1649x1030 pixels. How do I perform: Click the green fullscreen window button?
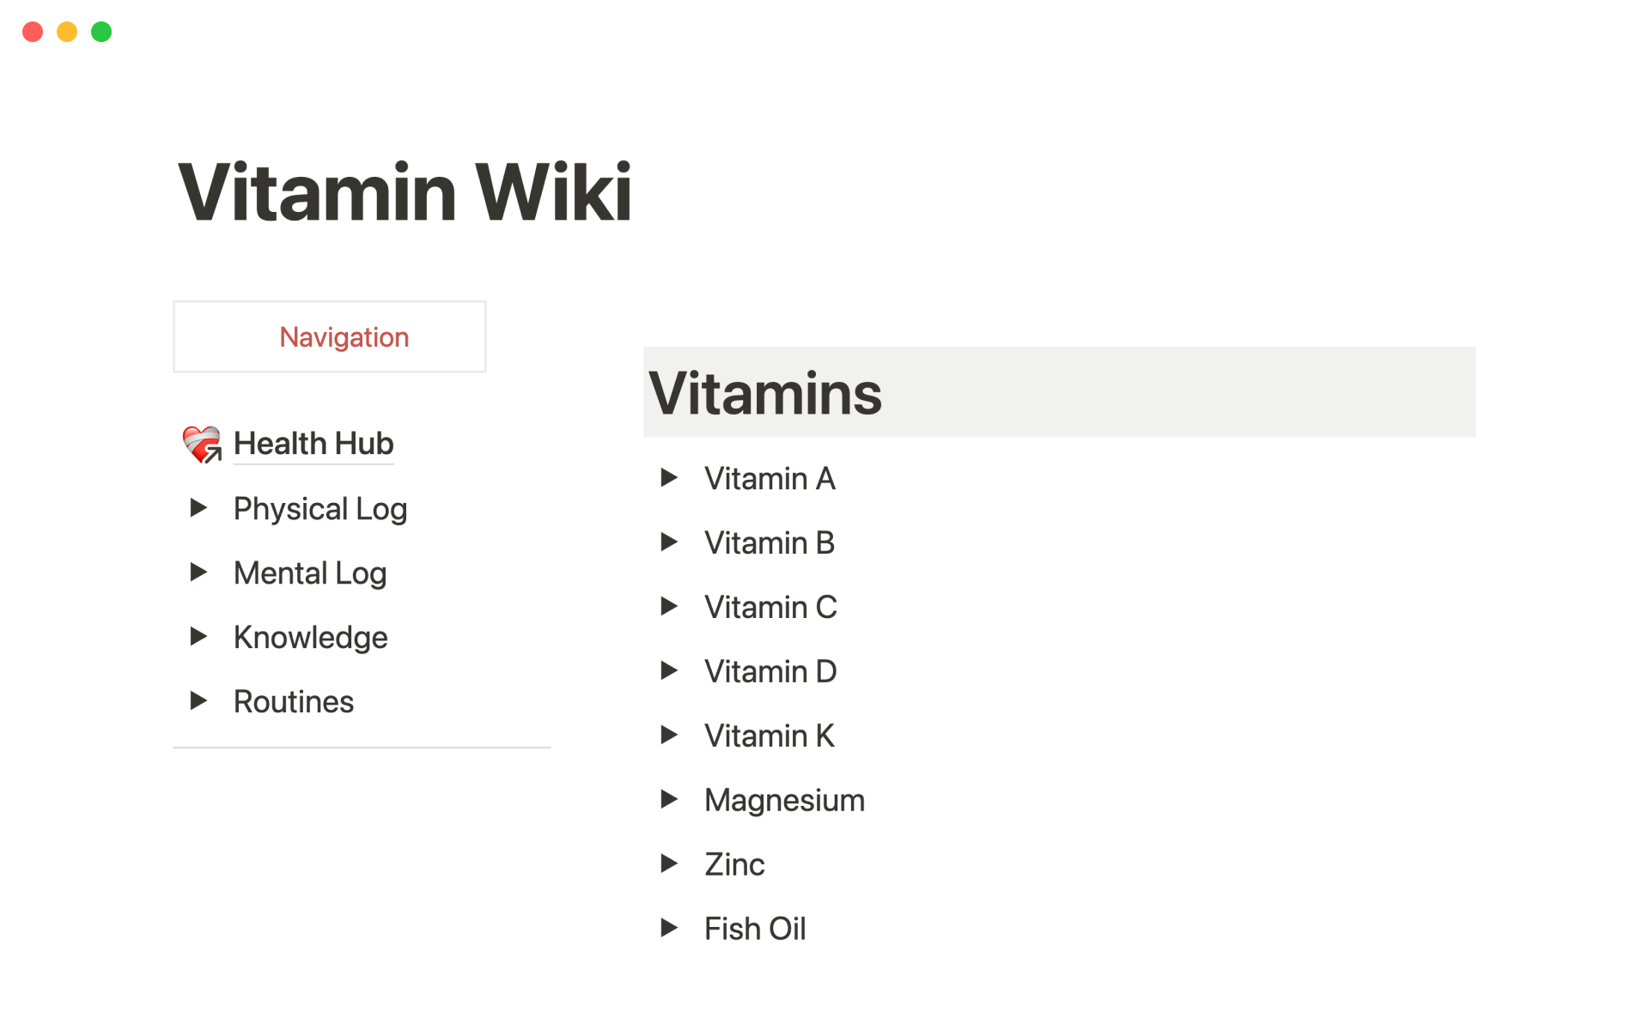(101, 32)
